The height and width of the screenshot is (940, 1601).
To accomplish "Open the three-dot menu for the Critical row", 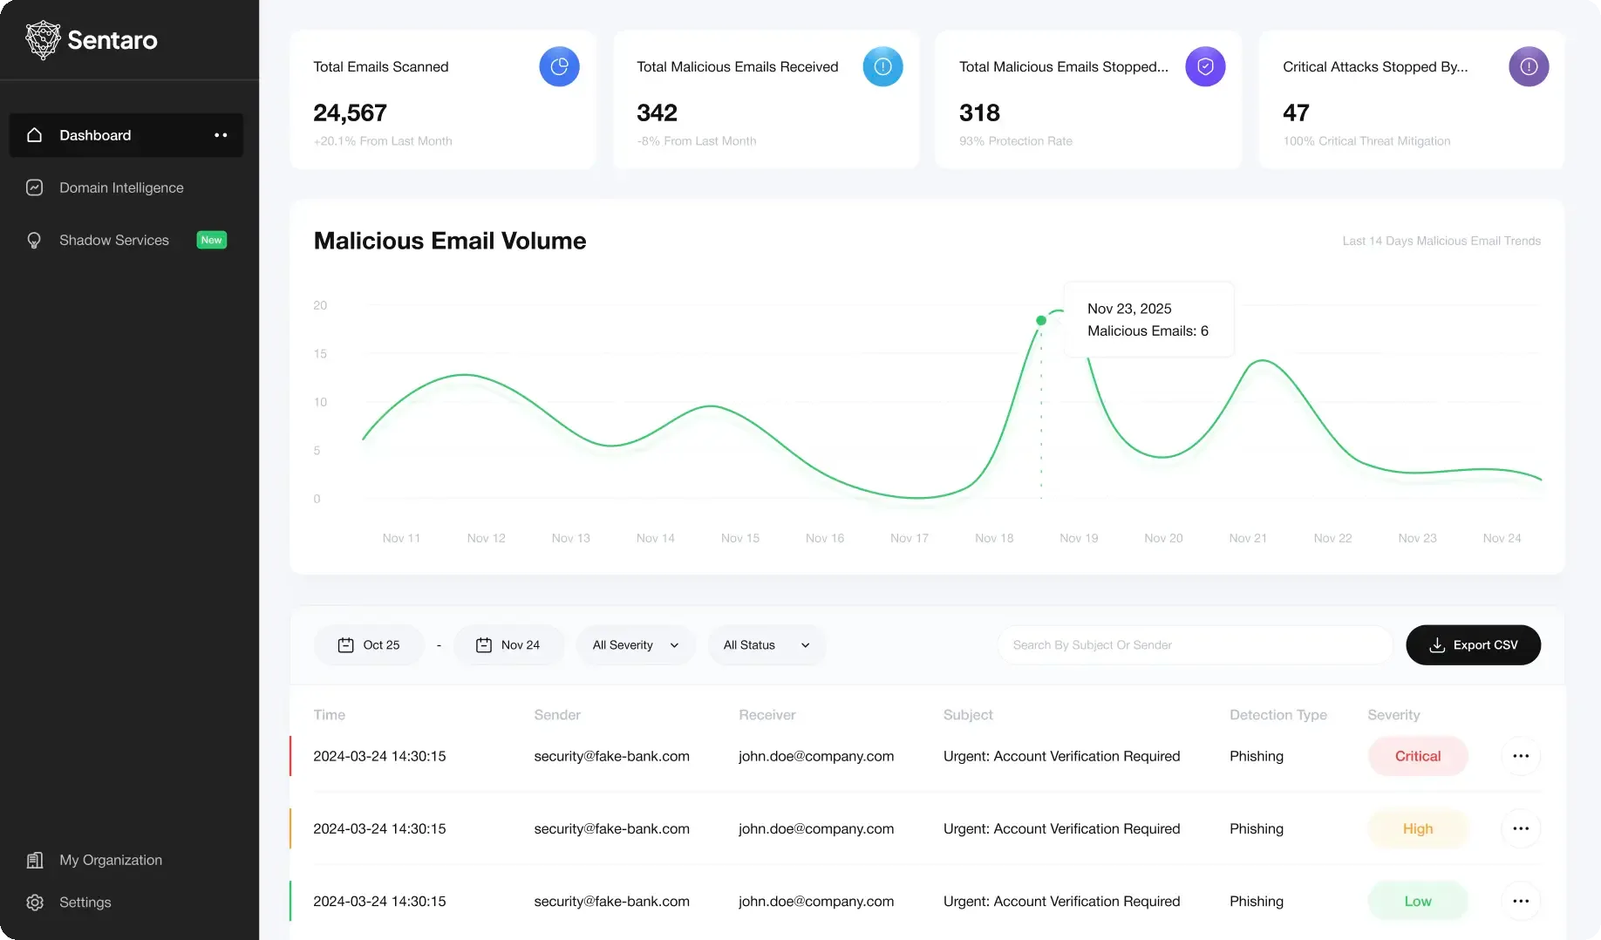I will [x=1521, y=756].
